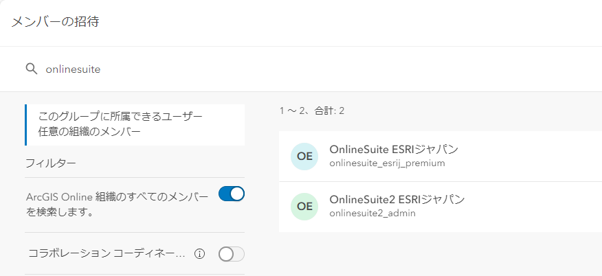The height and width of the screenshot is (276, 602).
Task: Select the OnlineSuite2 ESRIジャパン member name
Action: click(397, 200)
